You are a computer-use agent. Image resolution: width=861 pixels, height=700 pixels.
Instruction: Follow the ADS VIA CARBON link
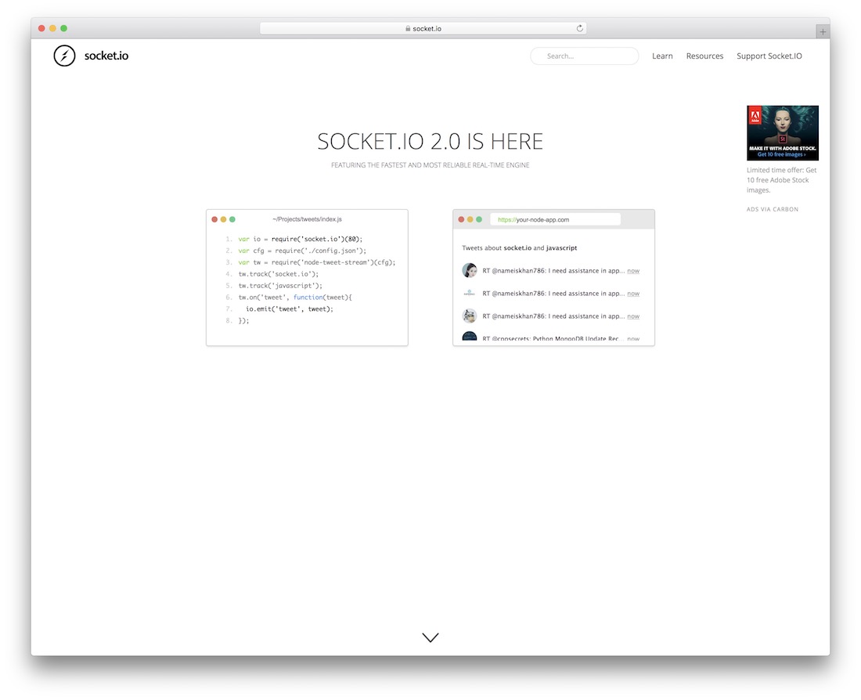(772, 209)
